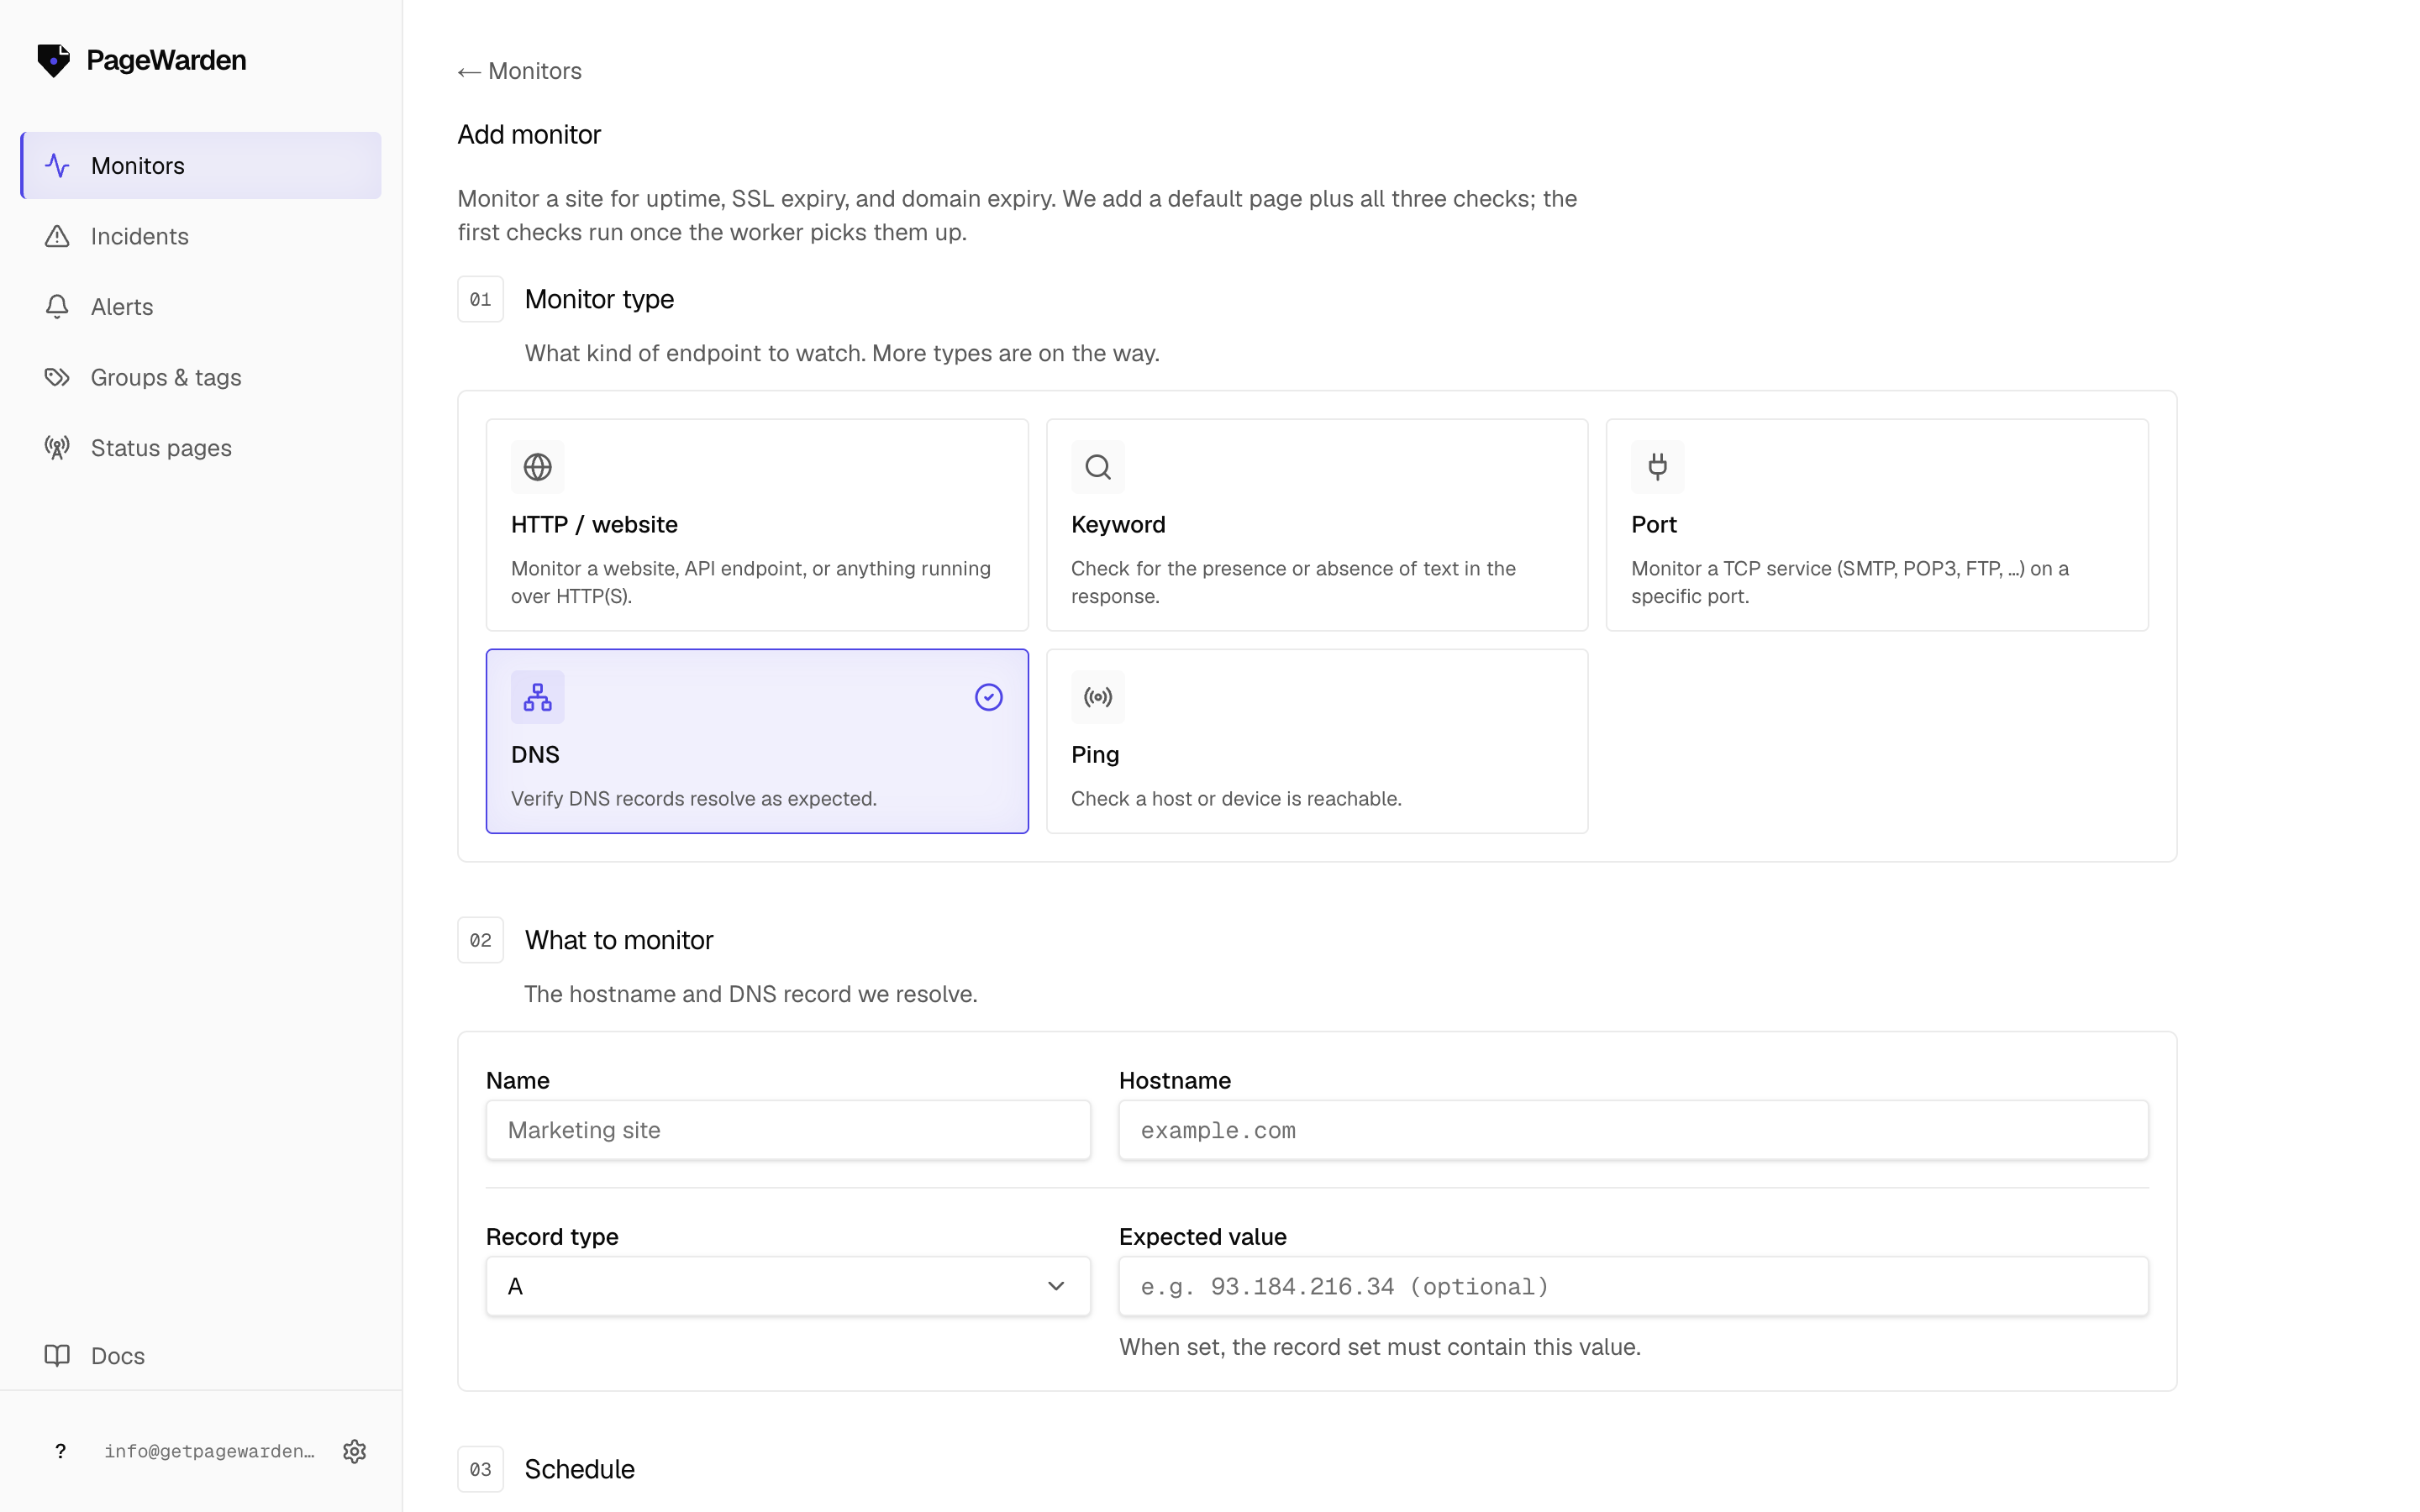
Task: Click the Groups & tags tag icon
Action: [57, 377]
